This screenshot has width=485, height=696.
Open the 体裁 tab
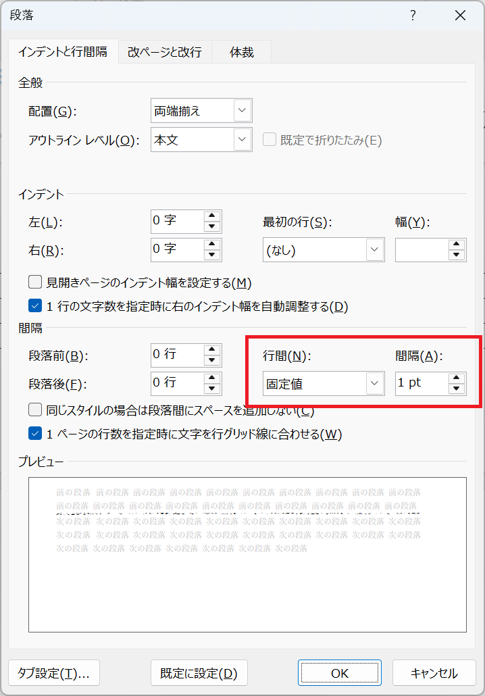241,52
